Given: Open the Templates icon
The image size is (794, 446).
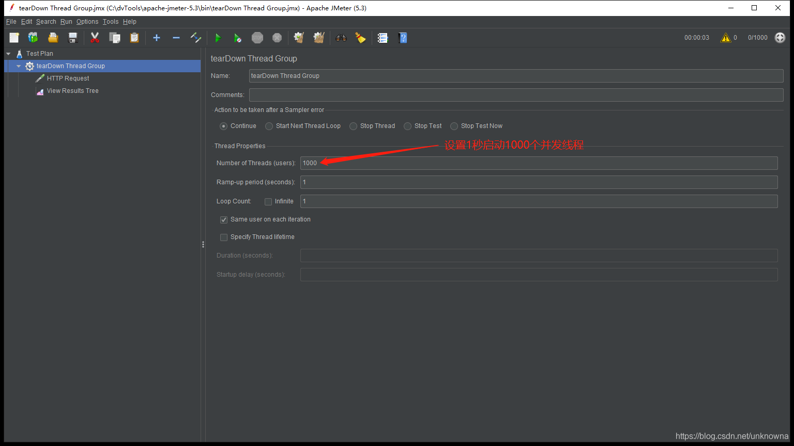Looking at the screenshot, I should pyautogui.click(x=33, y=38).
